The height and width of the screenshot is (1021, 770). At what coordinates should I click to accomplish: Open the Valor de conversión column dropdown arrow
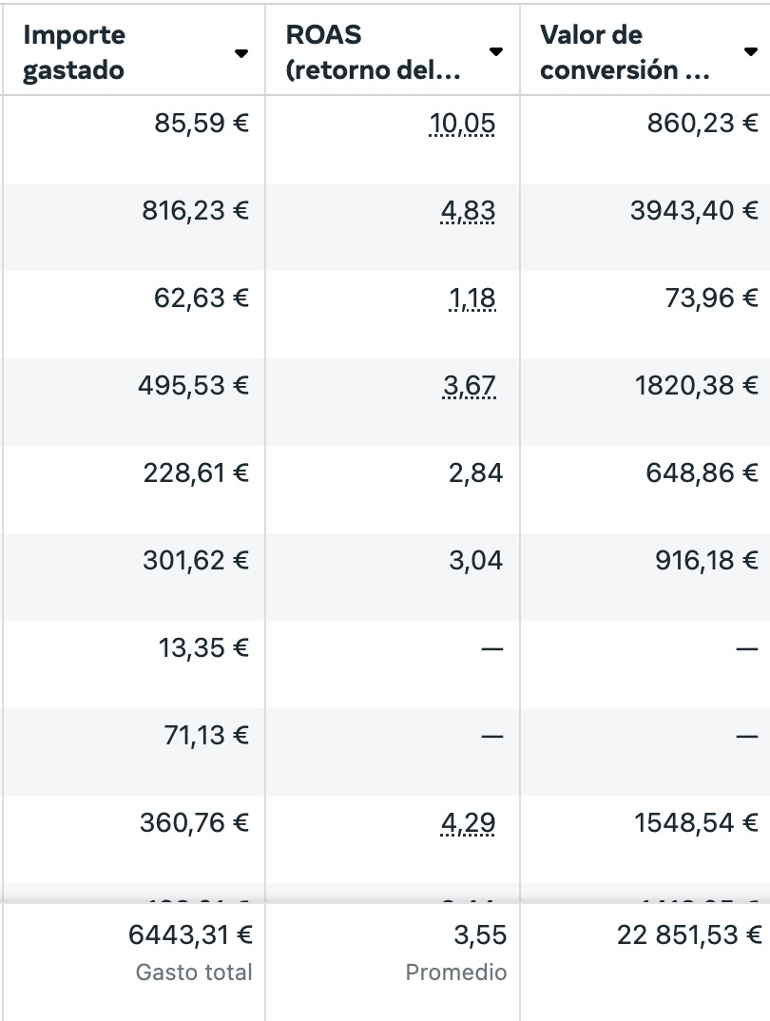click(x=750, y=52)
